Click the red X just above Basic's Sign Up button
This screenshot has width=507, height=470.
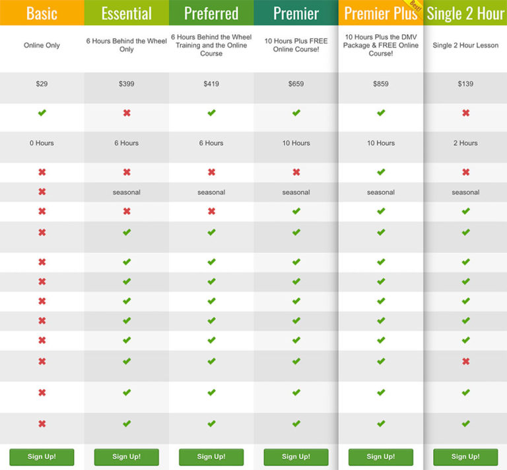(42, 424)
